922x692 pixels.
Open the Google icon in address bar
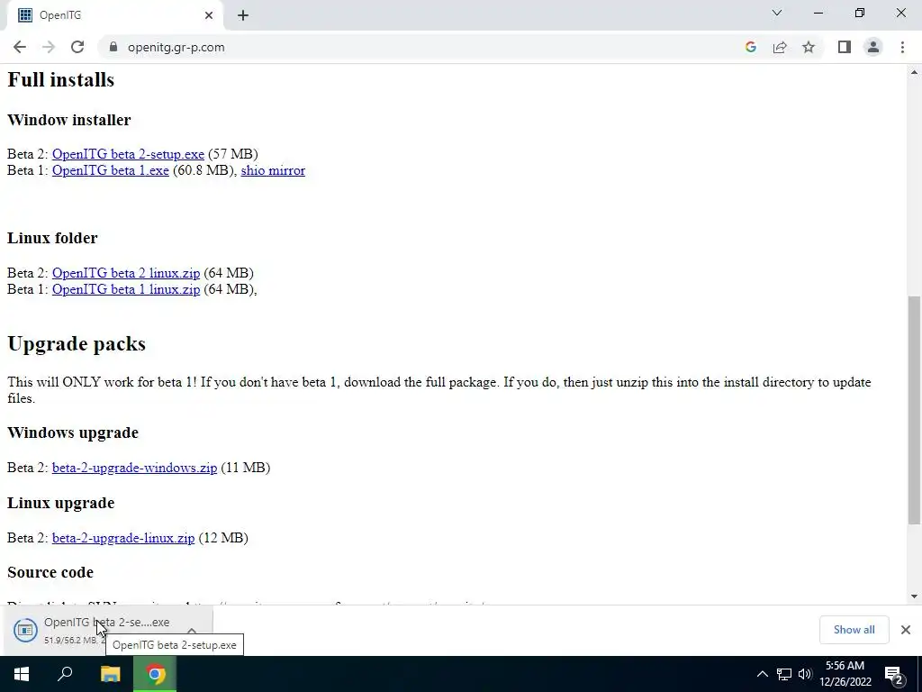[x=750, y=47]
